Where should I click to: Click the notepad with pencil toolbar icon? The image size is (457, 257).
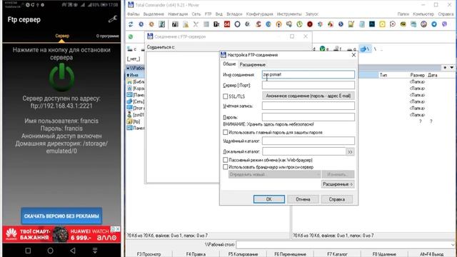tap(351, 24)
